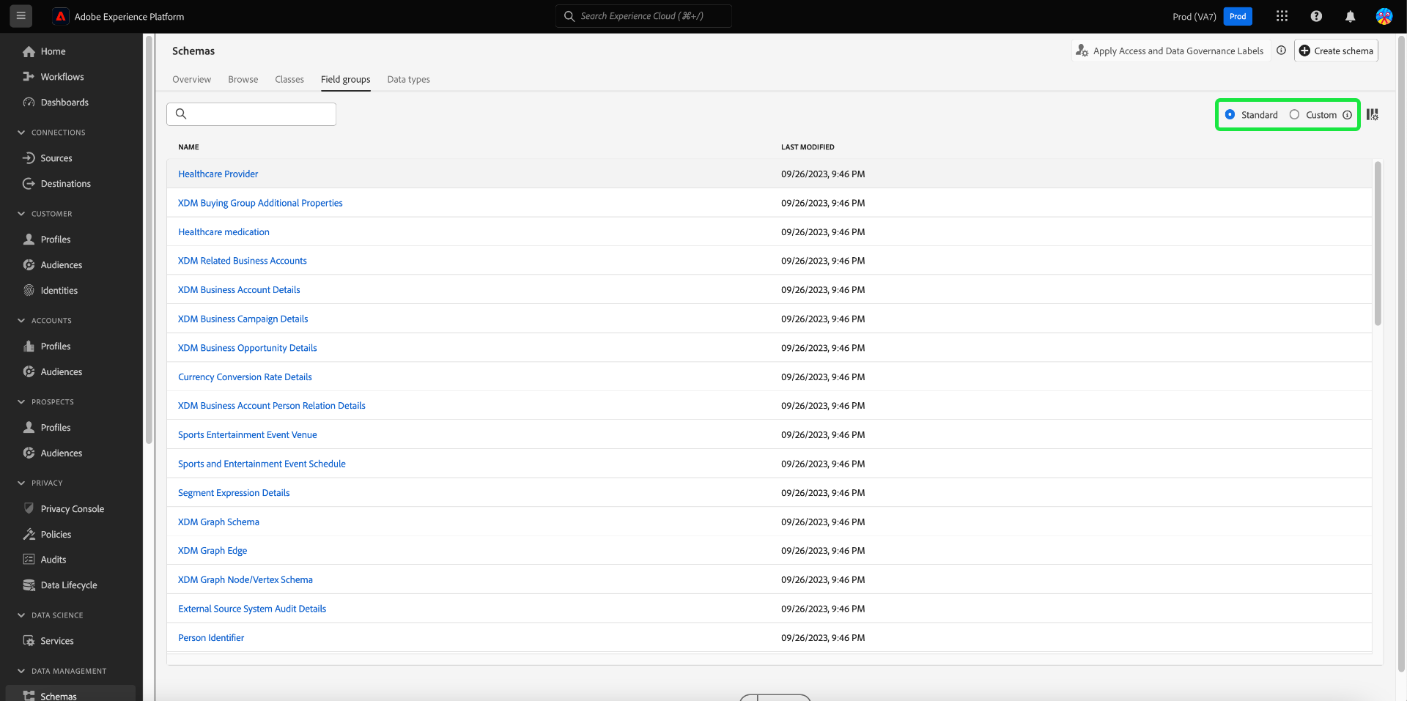Screen dimensions: 1407x701
Task: Select the Standard radio button
Action: point(1230,115)
